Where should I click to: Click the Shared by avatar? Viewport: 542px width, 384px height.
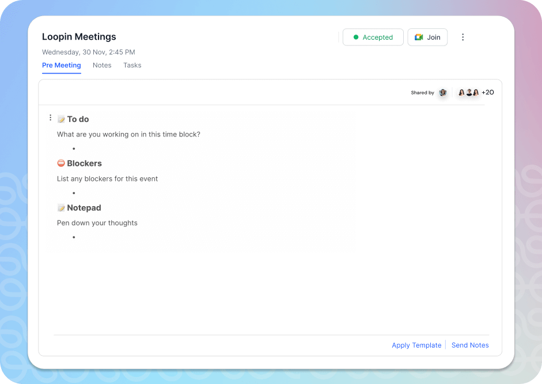(x=443, y=92)
